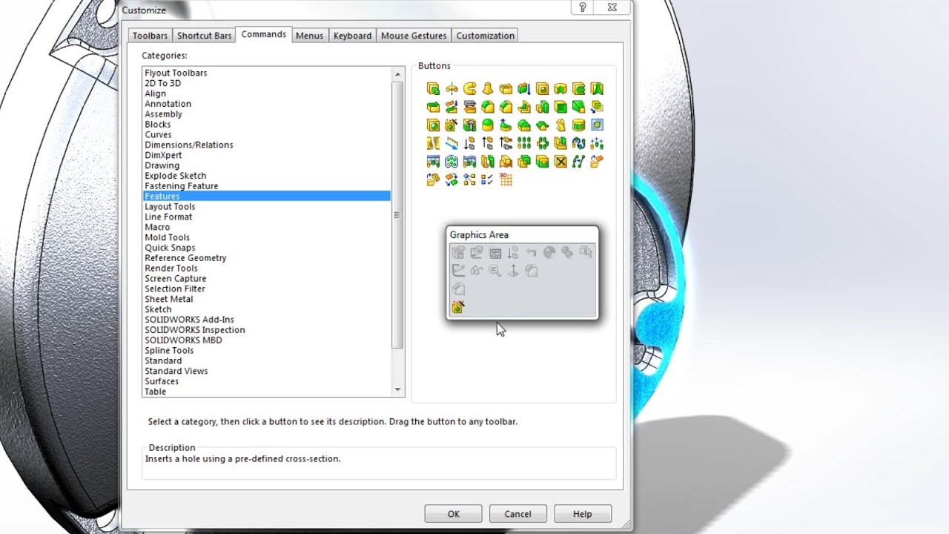Viewport: 949px width, 534px height.
Task: Select Hole Wizard icon in Buttons grid
Action: 452,125
